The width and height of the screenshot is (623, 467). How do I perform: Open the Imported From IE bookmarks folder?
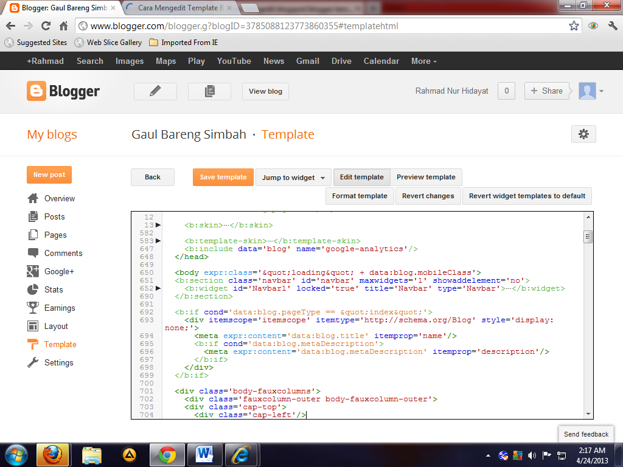tap(184, 43)
